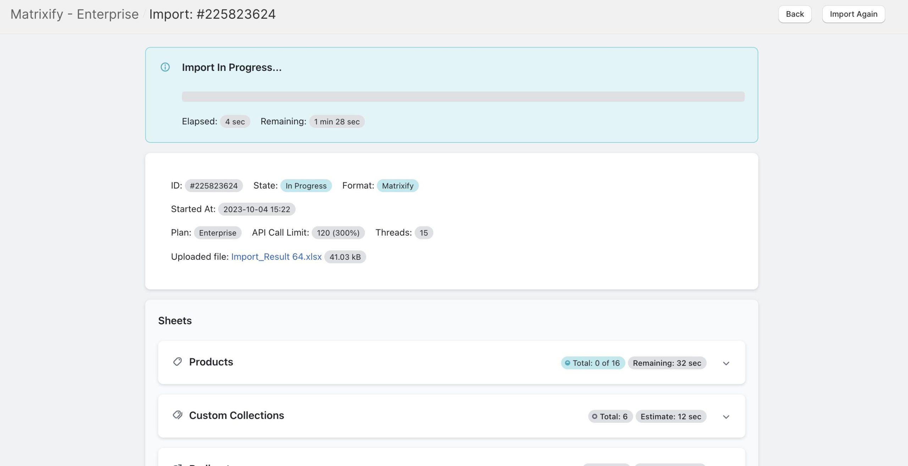This screenshot has width=908, height=466.
Task: Expand the Custom Collections sheet row
Action: click(726, 416)
